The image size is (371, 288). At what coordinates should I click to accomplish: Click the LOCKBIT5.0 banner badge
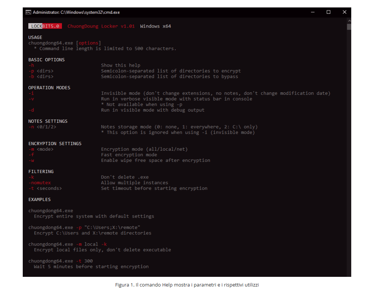coord(45,26)
